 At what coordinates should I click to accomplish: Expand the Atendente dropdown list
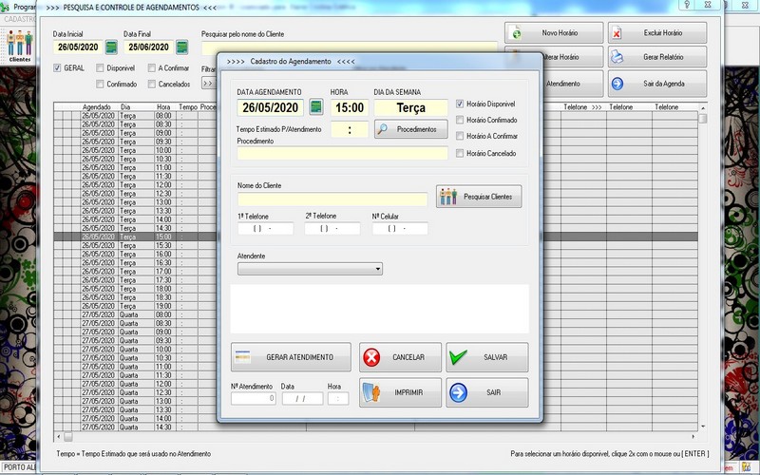tap(377, 270)
